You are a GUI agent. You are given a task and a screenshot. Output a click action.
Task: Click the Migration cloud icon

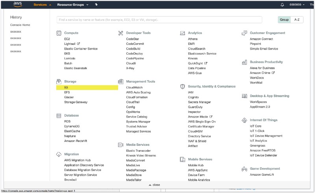59,154
